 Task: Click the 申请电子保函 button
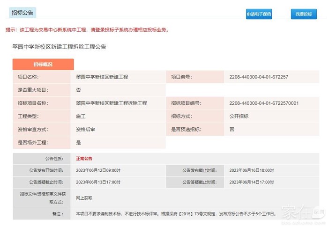tap(259, 14)
